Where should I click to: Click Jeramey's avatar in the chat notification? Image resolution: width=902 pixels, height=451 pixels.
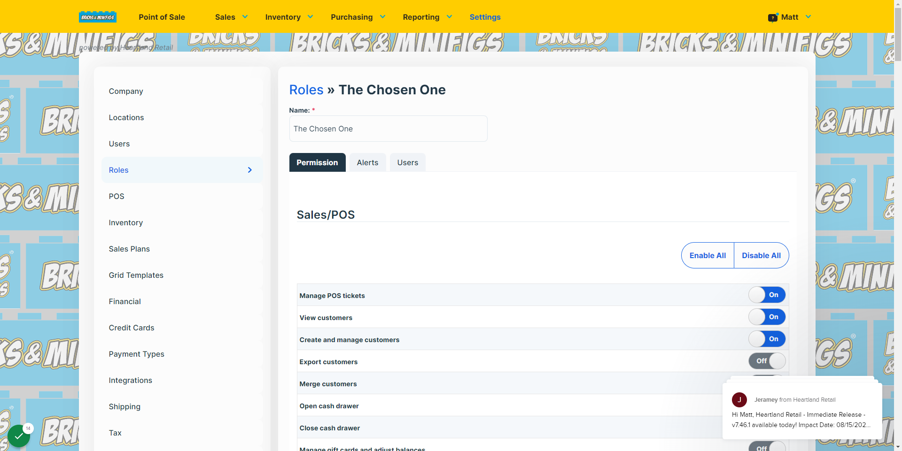point(739,400)
